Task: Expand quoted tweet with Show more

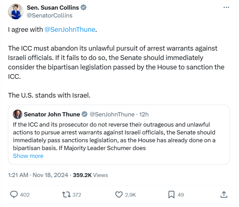Action: pyautogui.click(x=28, y=156)
